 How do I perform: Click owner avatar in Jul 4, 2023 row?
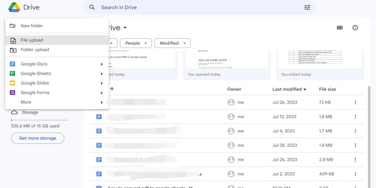(x=231, y=131)
